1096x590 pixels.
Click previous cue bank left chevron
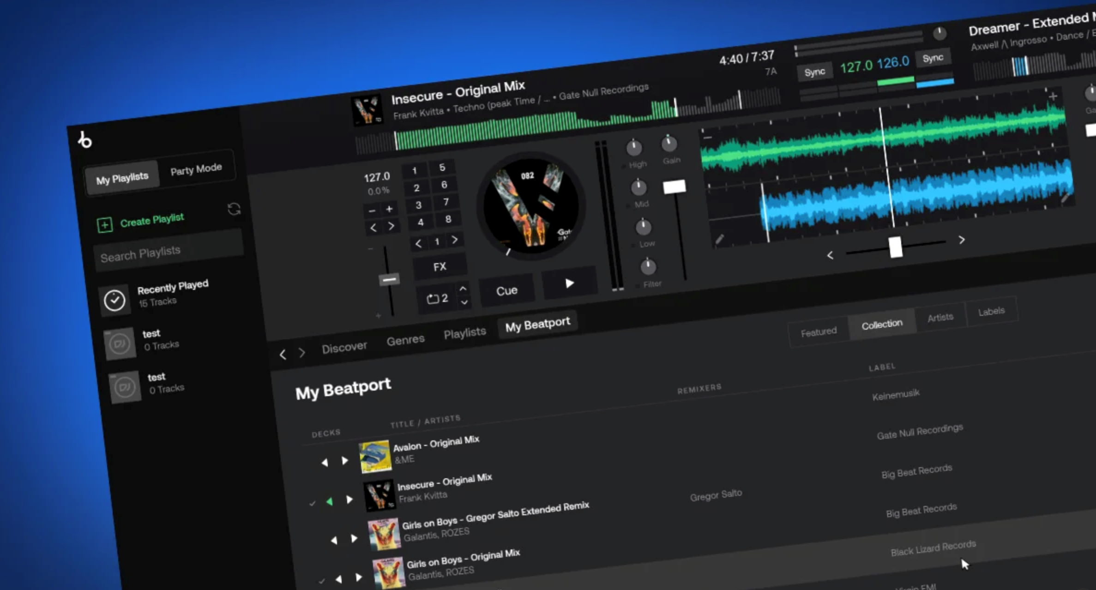[418, 243]
